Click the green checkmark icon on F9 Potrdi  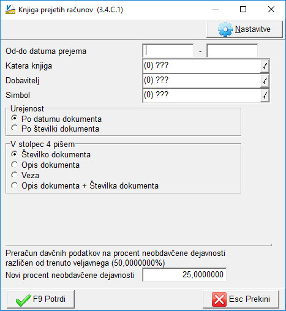[x=23, y=300]
